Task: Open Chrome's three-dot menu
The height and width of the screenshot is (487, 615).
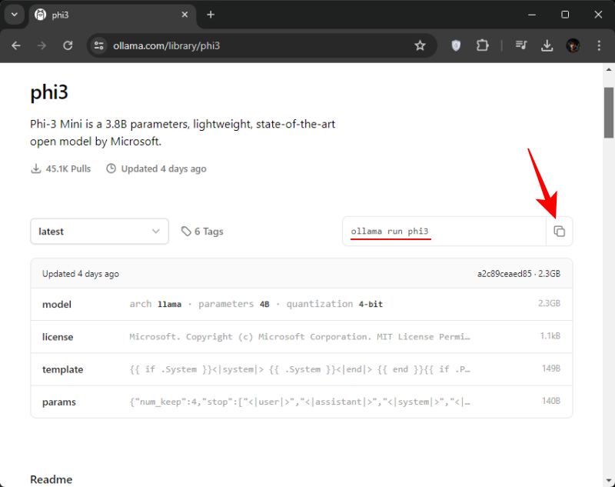Action: 599,46
